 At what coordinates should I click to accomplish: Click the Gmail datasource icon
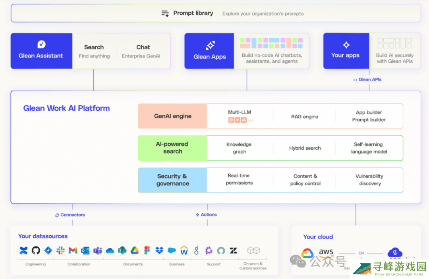[x=73, y=250]
